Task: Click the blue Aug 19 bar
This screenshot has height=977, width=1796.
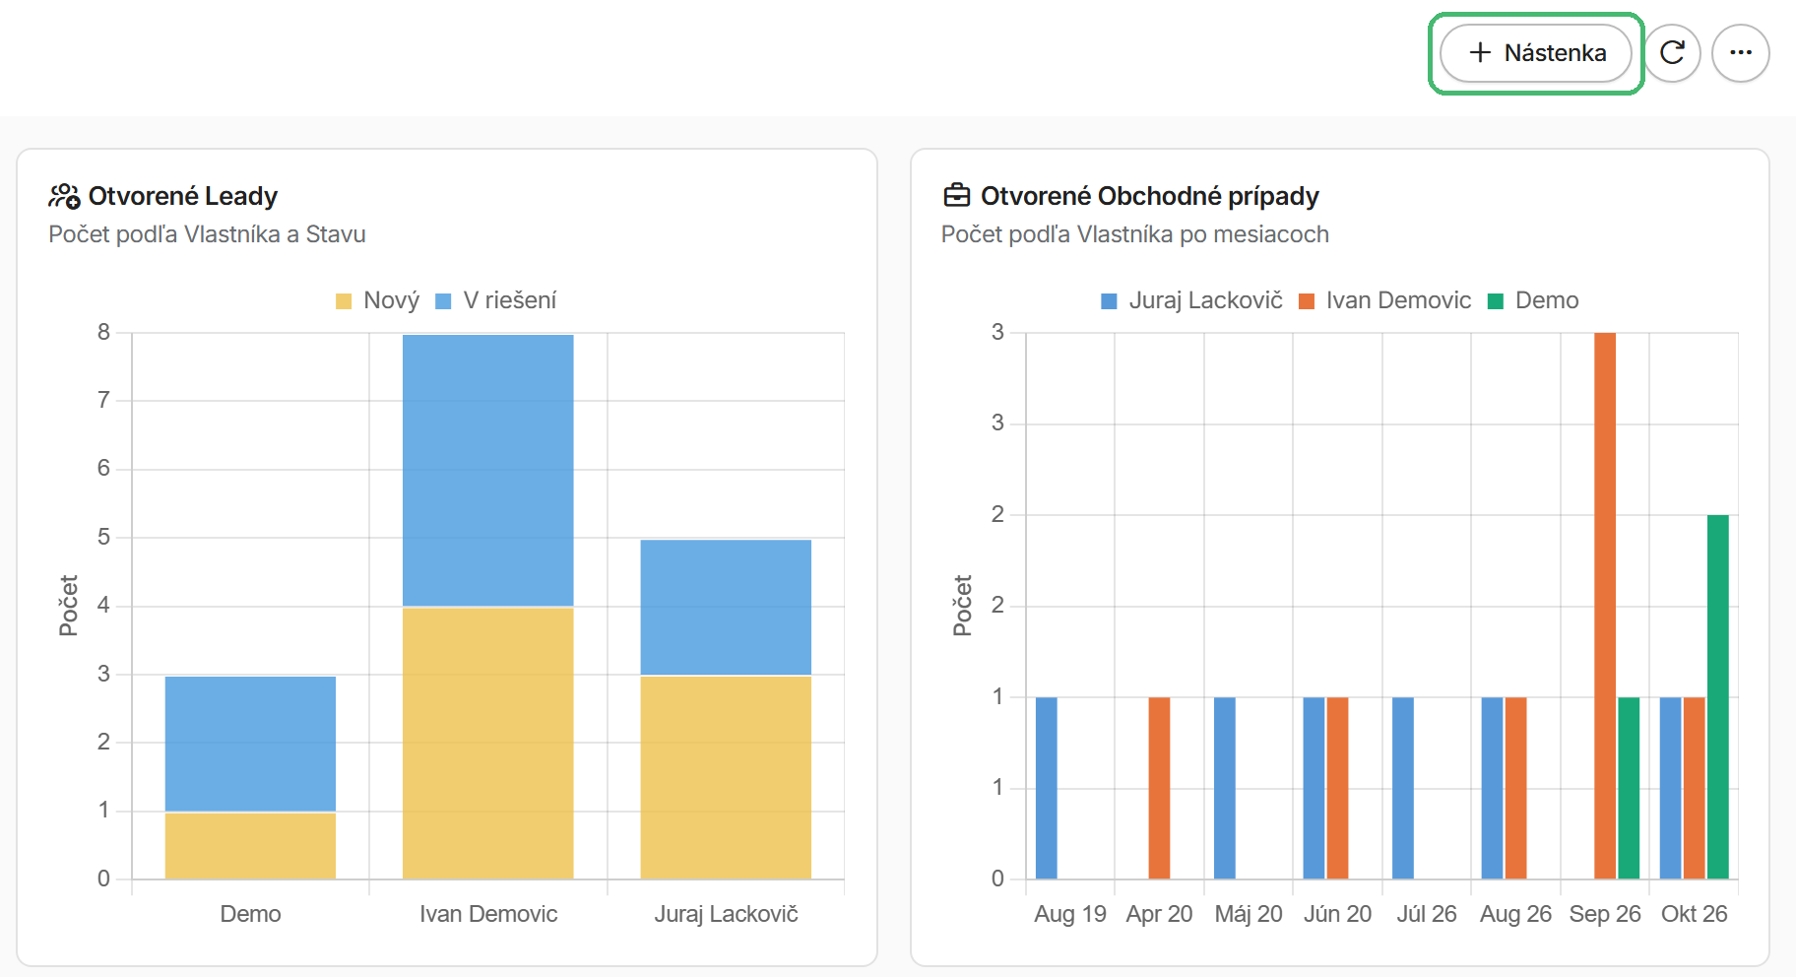Action: pyautogui.click(x=1047, y=788)
